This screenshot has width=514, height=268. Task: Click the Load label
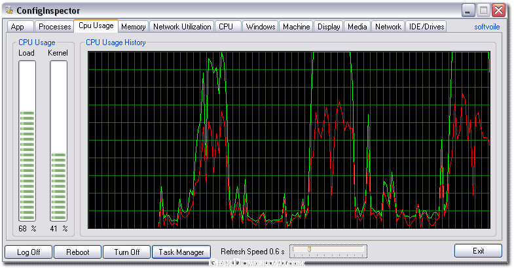click(26, 53)
